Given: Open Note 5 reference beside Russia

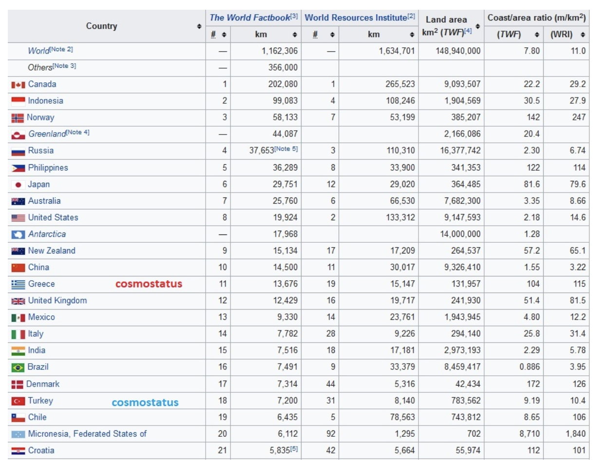Looking at the screenshot, I should point(286,149).
